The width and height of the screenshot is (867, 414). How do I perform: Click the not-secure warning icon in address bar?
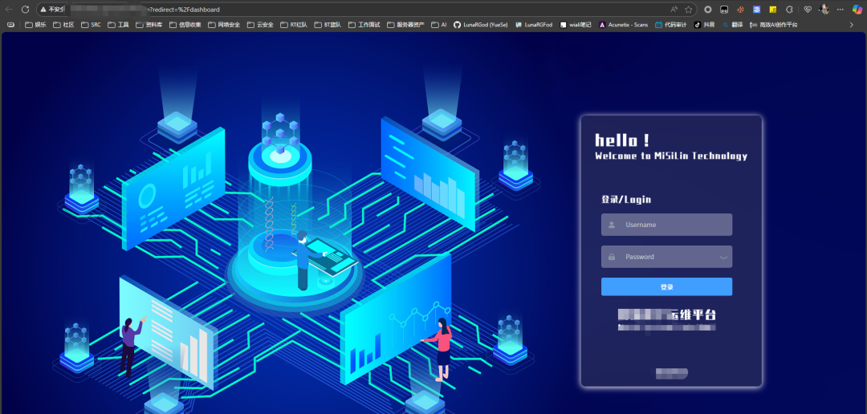point(43,10)
